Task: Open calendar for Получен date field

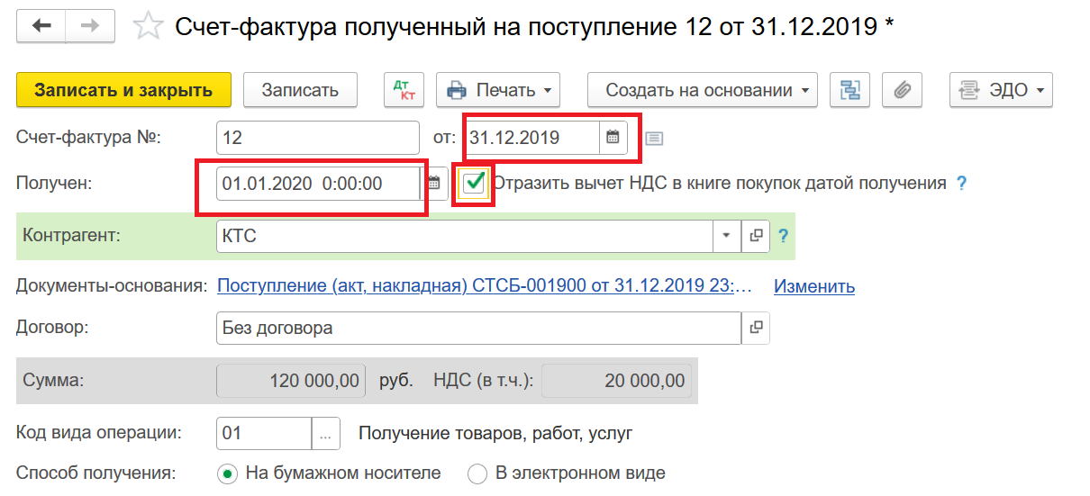Action: [x=433, y=184]
